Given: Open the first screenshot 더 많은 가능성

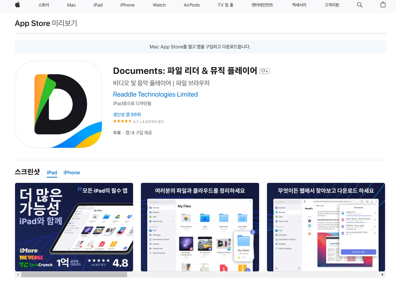Looking at the screenshot, I should point(74,227).
